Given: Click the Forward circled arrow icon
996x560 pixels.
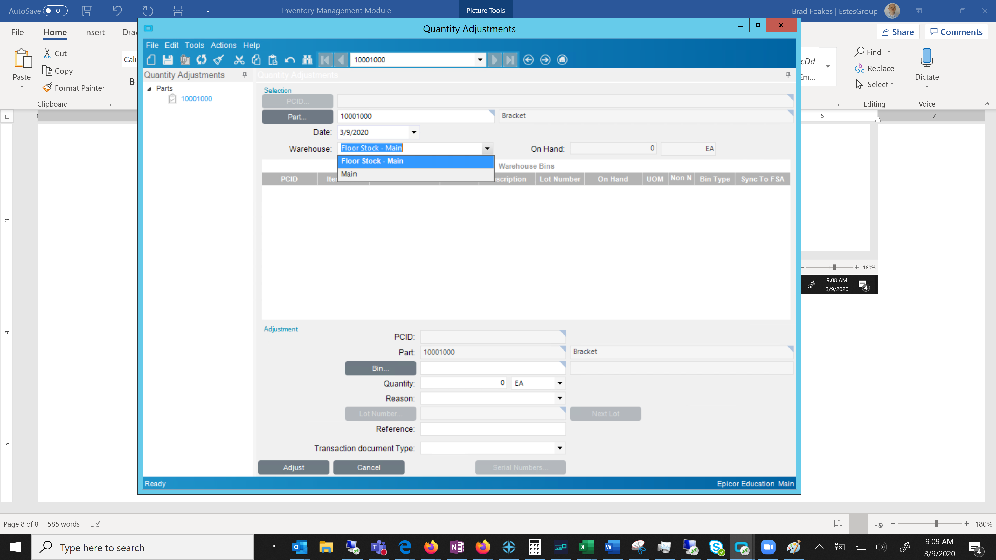Looking at the screenshot, I should 545,60.
